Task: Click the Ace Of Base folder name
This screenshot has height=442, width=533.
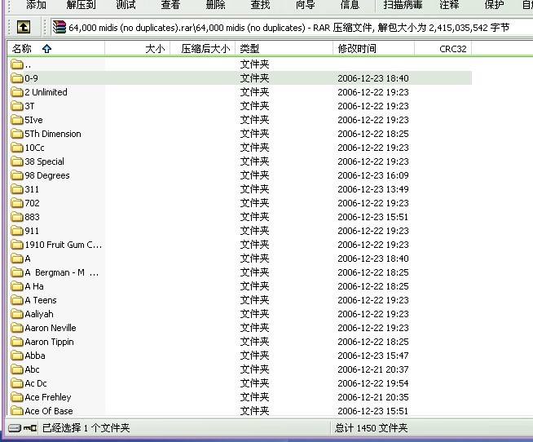Action: pyautogui.click(x=49, y=411)
